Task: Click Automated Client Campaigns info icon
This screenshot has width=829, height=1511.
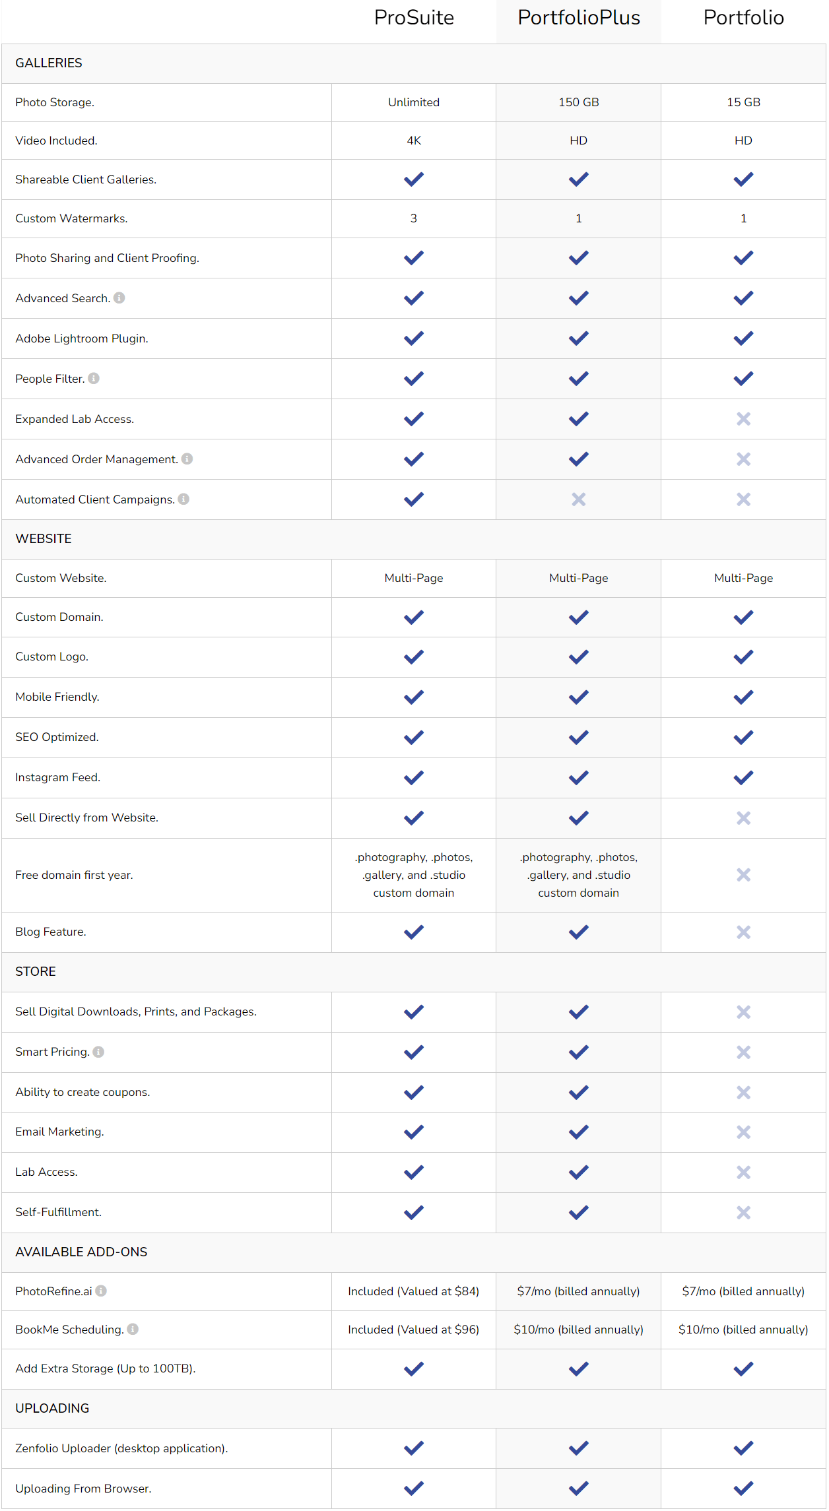Action: tap(183, 499)
